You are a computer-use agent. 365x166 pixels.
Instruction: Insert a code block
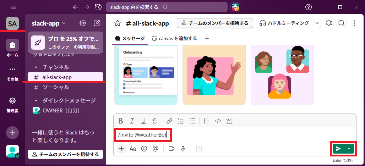click(x=229, y=121)
